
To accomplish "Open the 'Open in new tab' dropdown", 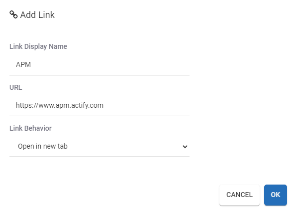I will tap(99, 147).
